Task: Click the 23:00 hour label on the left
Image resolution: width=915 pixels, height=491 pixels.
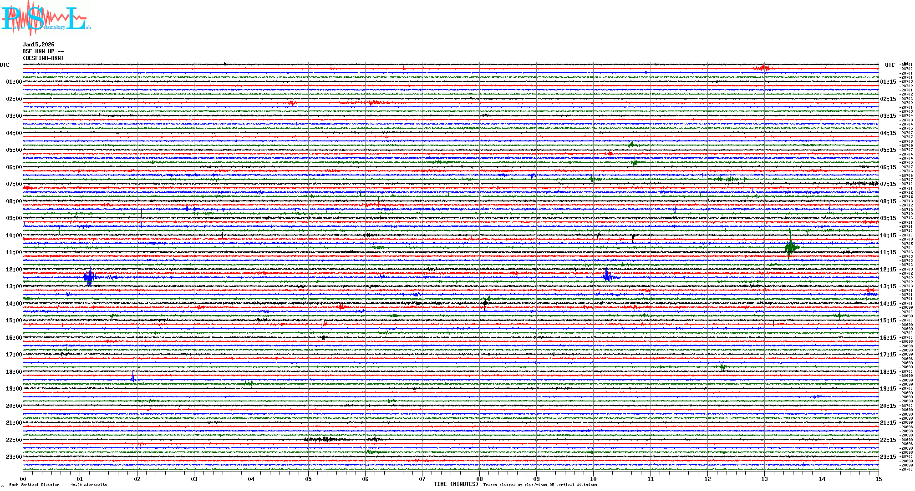Action: [x=14, y=457]
